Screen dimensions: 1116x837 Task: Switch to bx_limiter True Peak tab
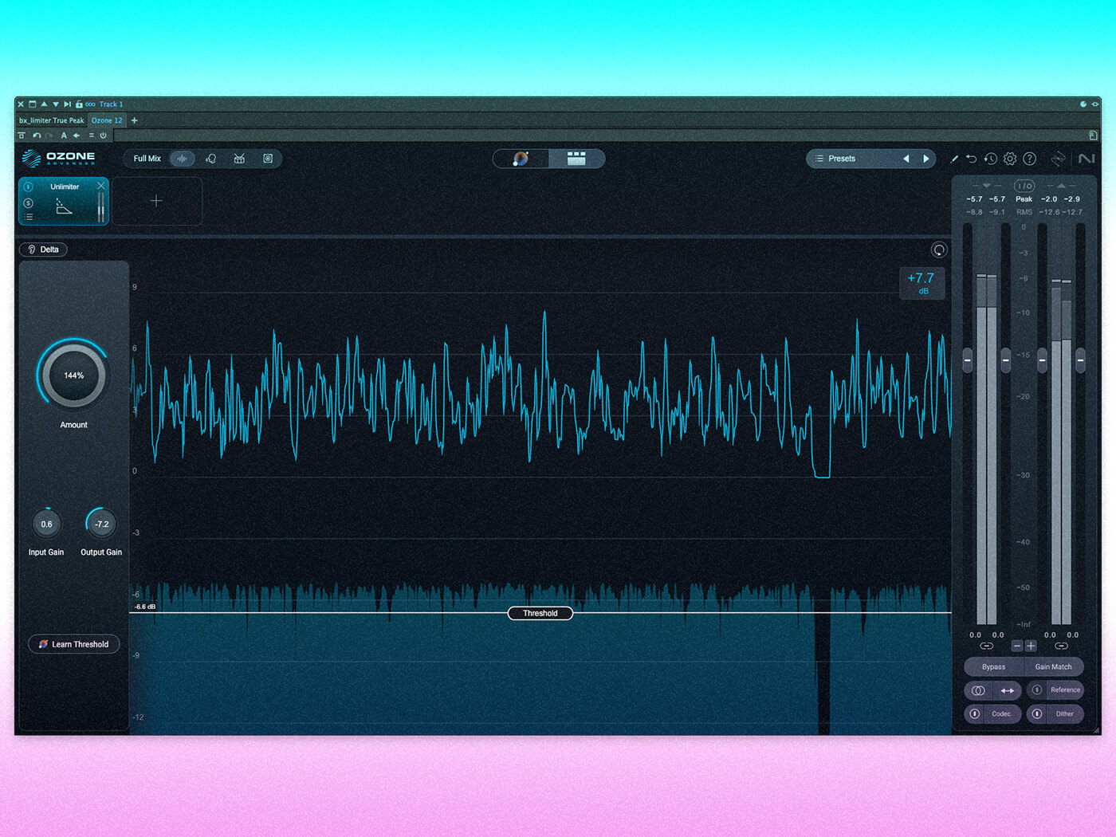point(52,120)
